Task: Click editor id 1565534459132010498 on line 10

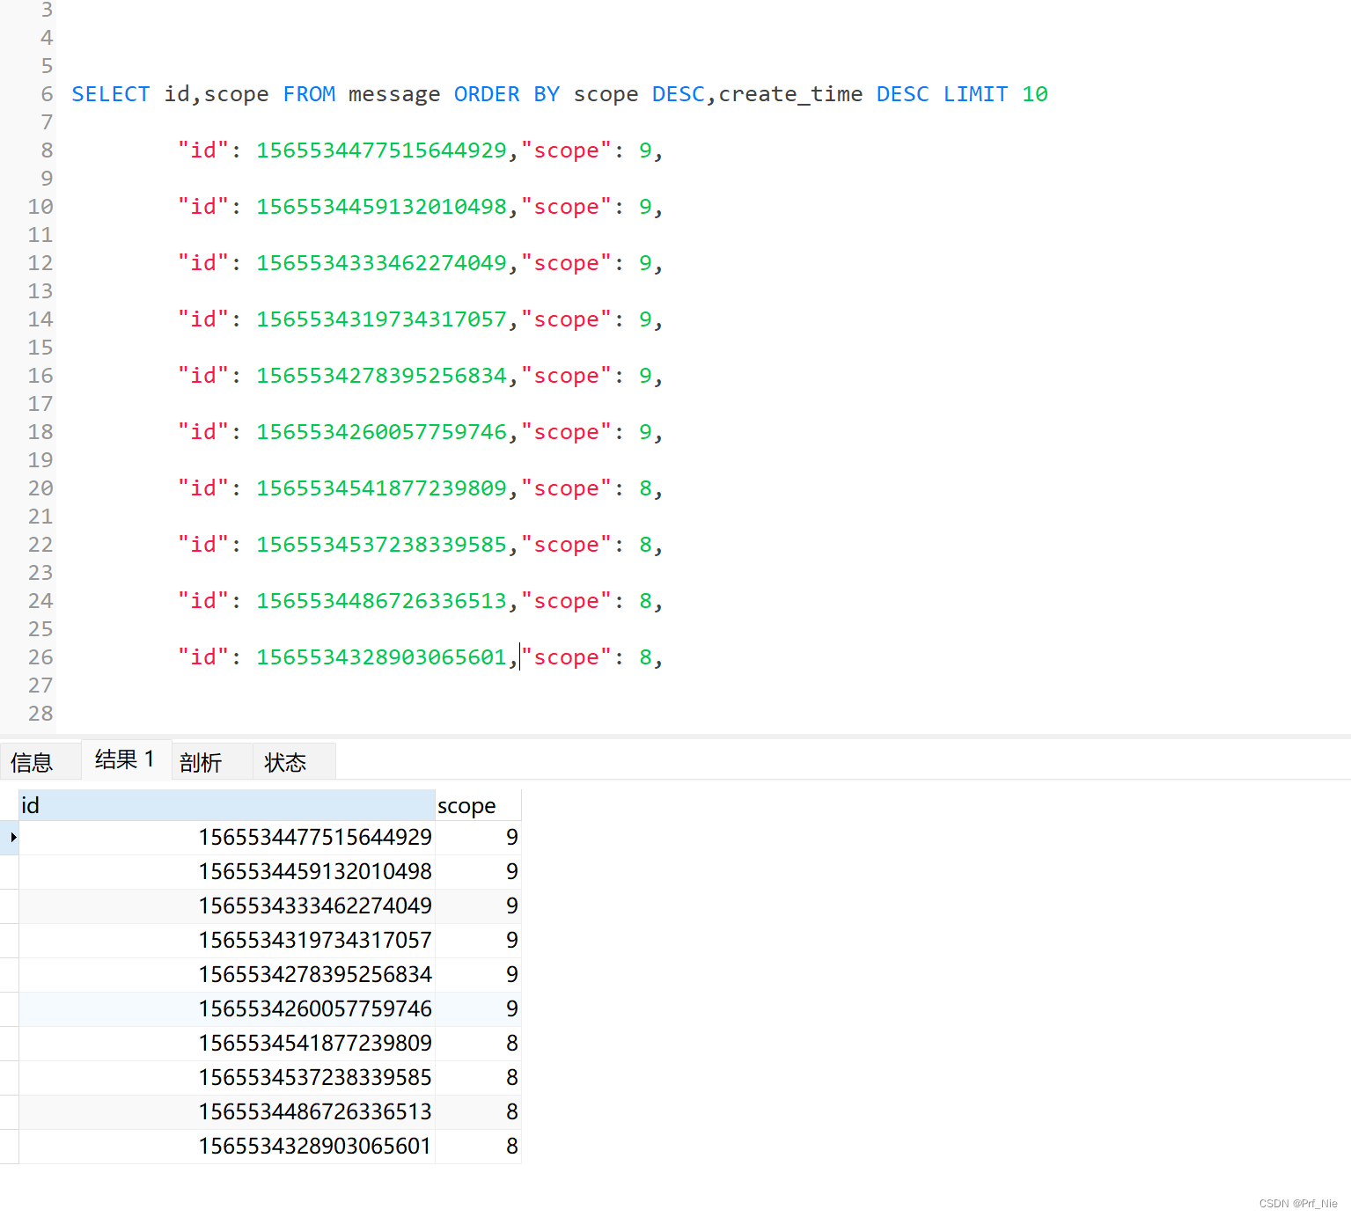Action: (381, 207)
